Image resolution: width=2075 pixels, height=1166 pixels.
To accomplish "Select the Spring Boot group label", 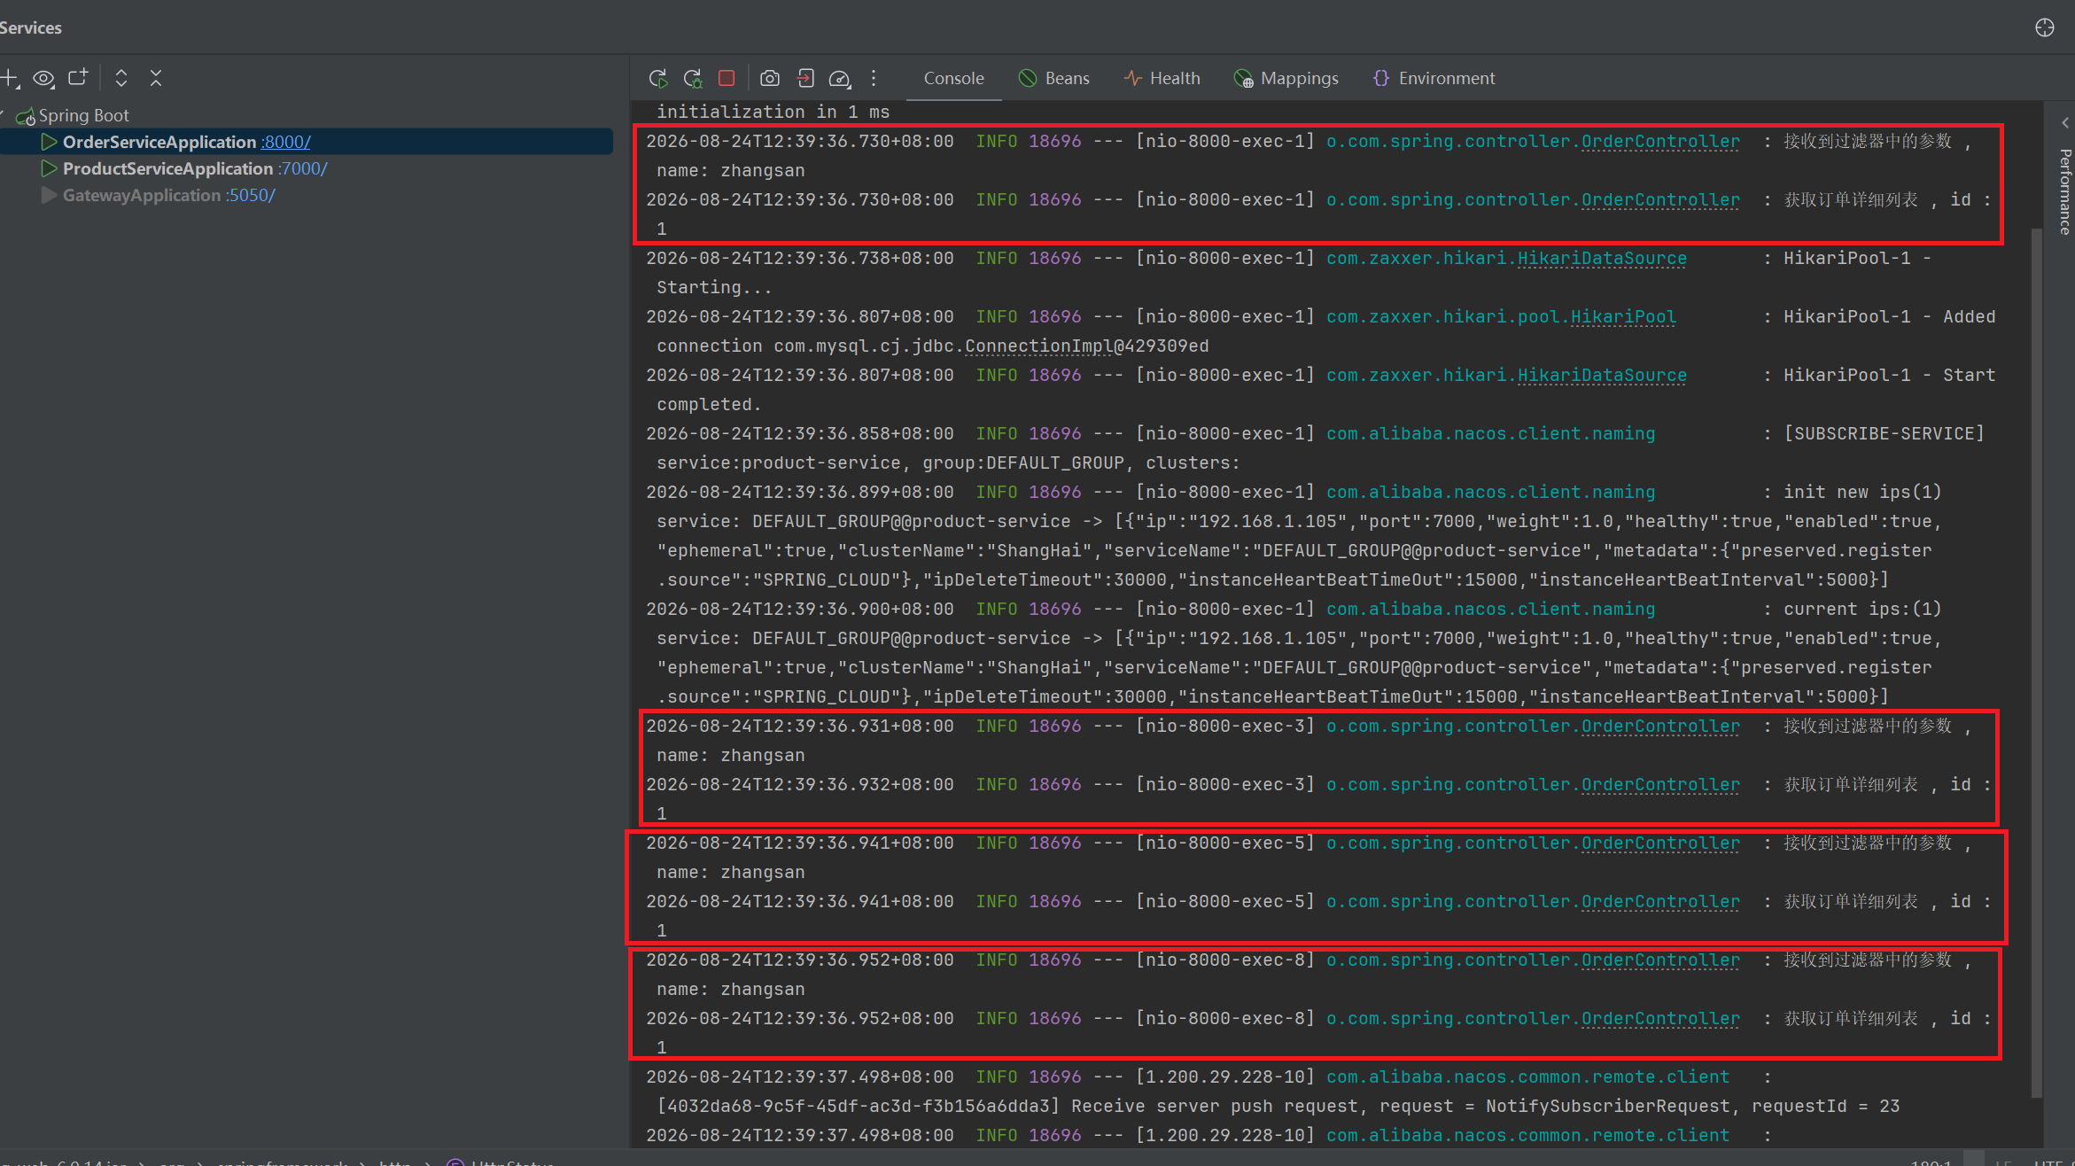I will [84, 115].
